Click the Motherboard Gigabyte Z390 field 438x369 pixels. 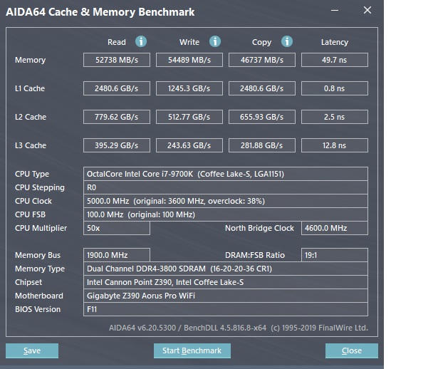pos(225,296)
